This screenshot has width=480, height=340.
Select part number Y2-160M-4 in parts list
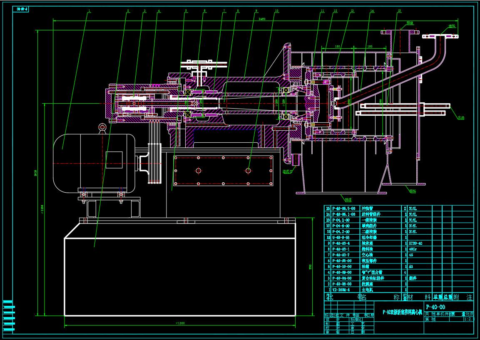point(341,290)
